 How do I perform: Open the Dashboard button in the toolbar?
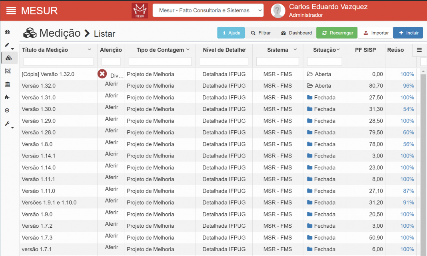tap(296, 33)
